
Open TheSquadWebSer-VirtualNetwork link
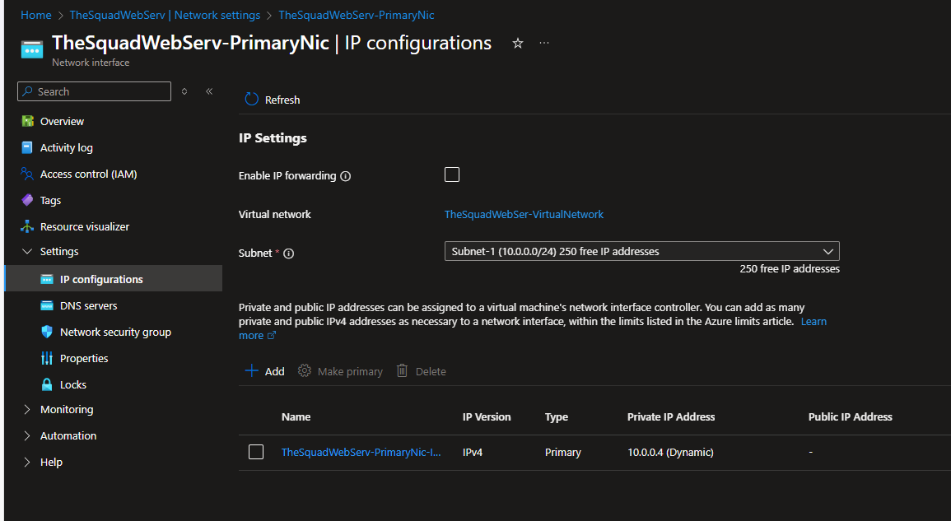tap(524, 214)
